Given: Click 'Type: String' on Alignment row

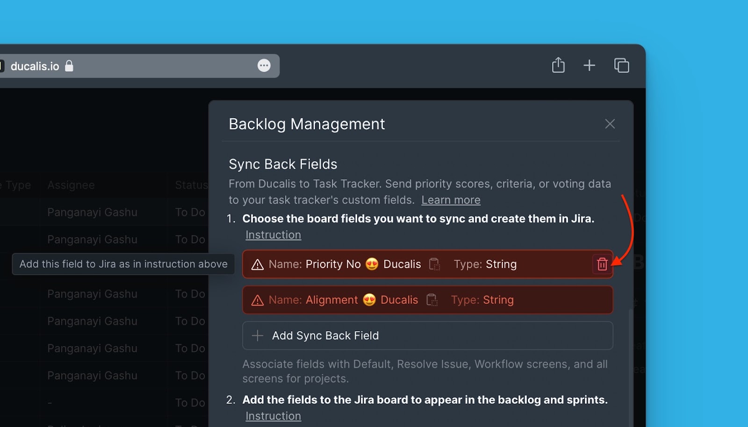Looking at the screenshot, I should tap(482, 300).
